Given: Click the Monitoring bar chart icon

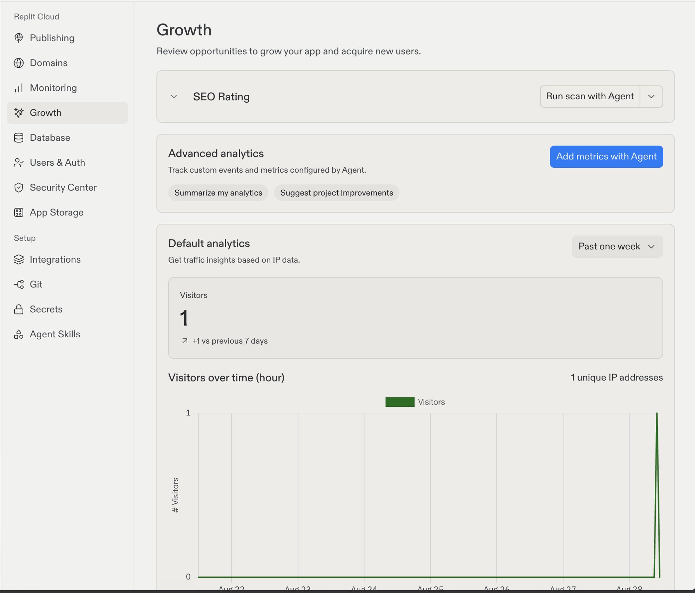Looking at the screenshot, I should [19, 88].
